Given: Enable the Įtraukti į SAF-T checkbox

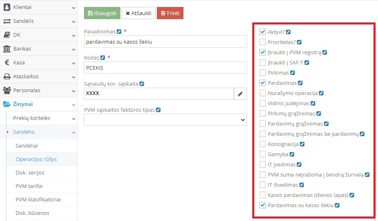Looking at the screenshot, I should tap(263, 62).
